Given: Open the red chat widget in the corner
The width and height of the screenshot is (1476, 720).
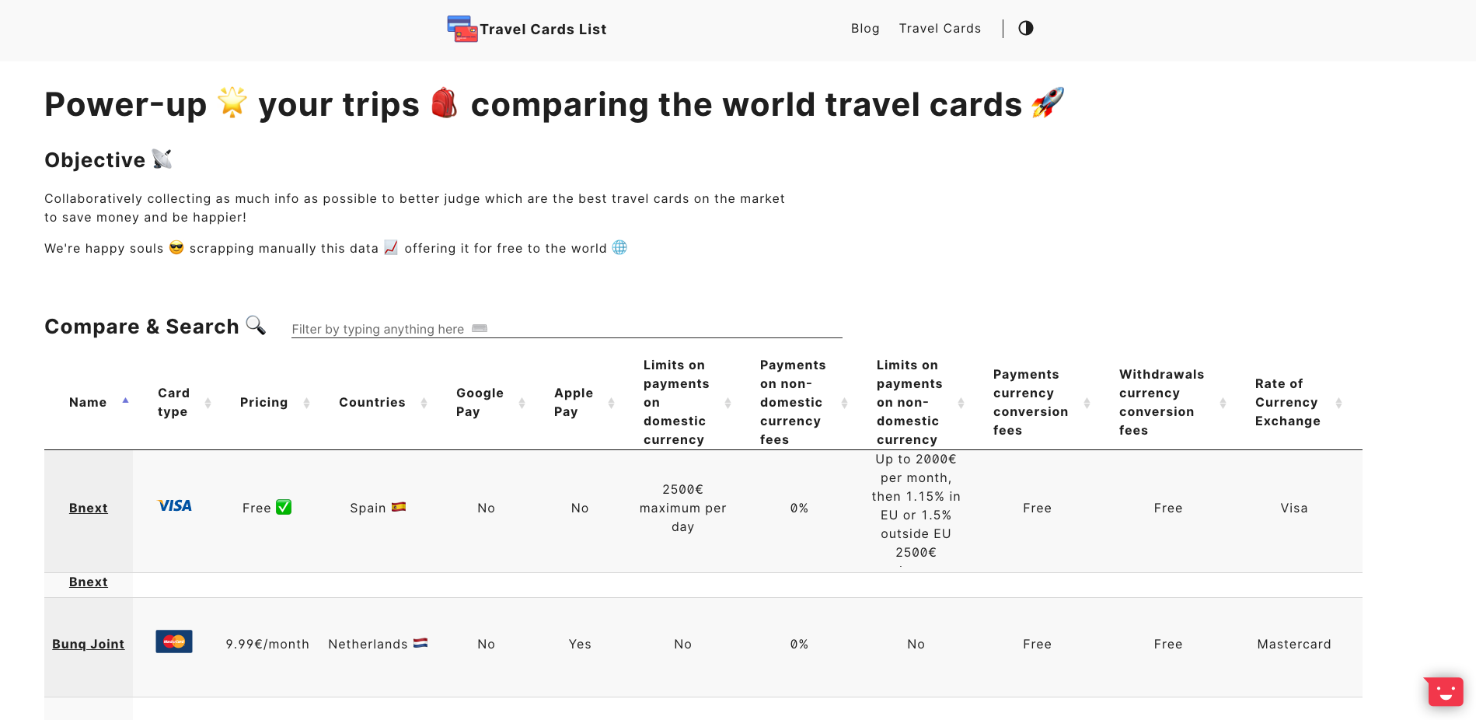Looking at the screenshot, I should (x=1443, y=691).
